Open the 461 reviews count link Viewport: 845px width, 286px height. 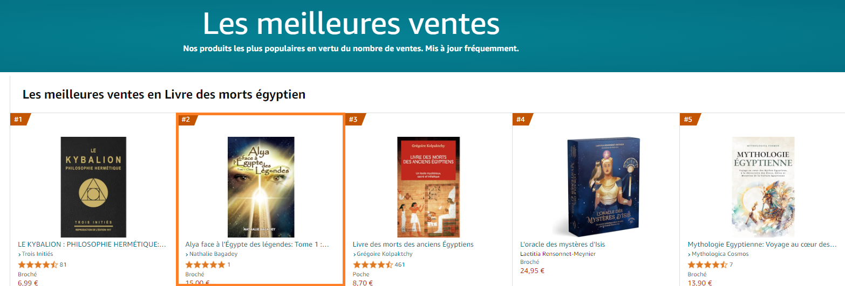point(400,264)
